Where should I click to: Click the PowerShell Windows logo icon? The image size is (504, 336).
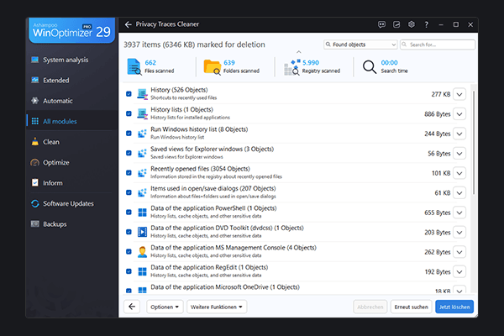142,213
